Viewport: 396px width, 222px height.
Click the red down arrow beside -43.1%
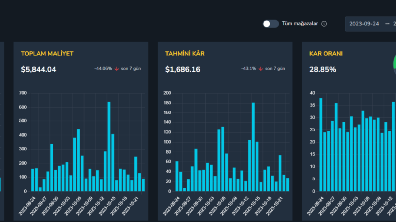pos(261,69)
